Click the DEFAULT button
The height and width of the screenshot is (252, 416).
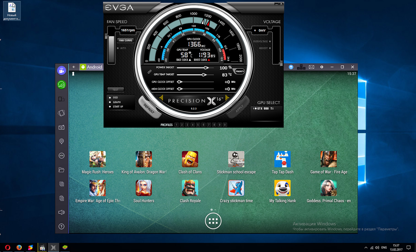[149, 108]
